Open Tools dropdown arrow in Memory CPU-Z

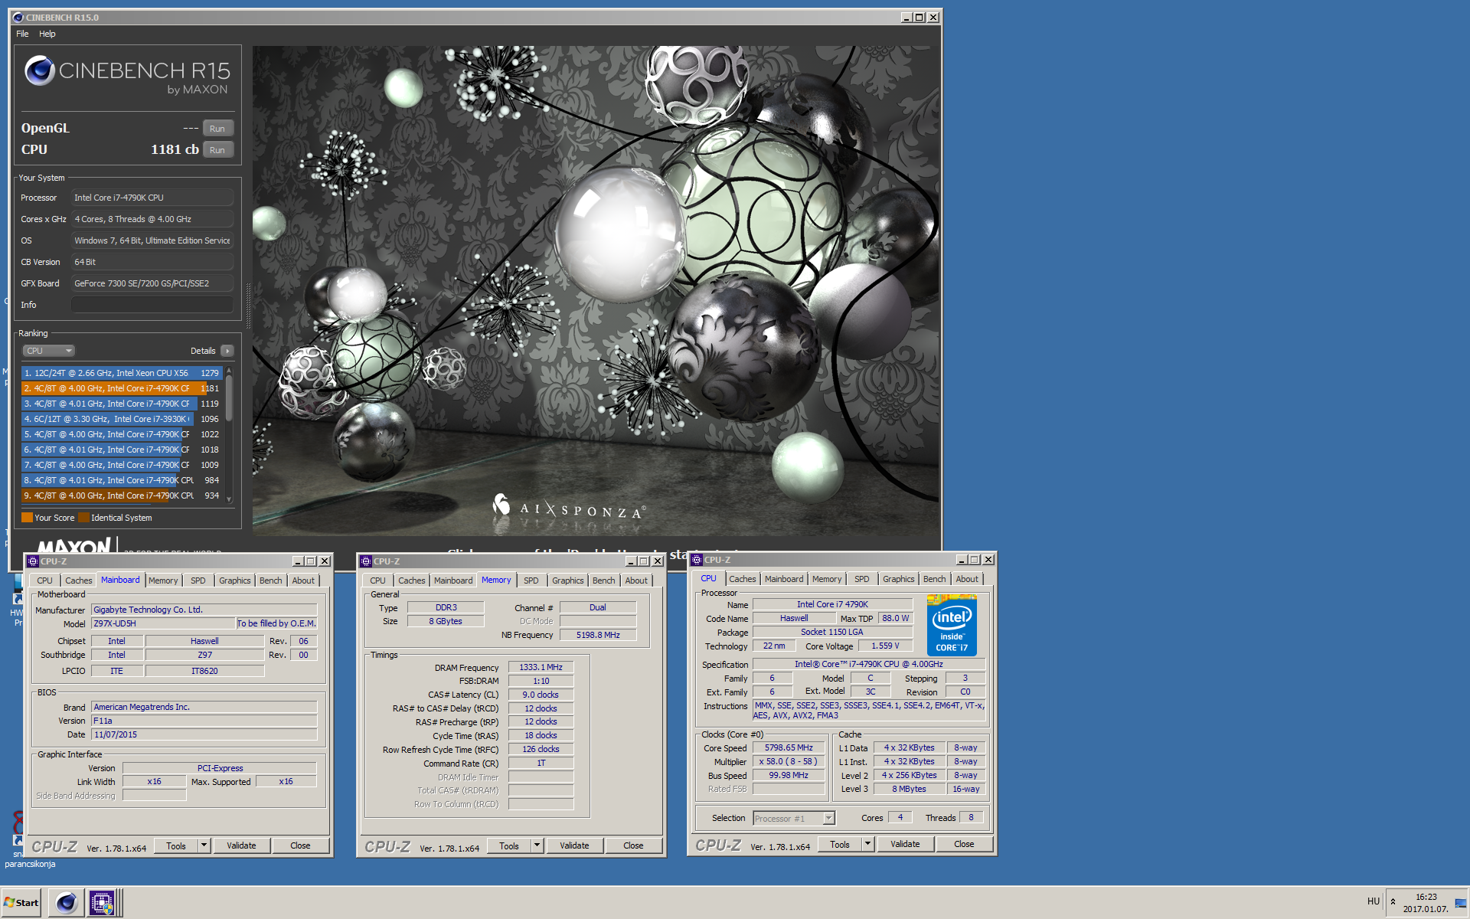coord(537,845)
